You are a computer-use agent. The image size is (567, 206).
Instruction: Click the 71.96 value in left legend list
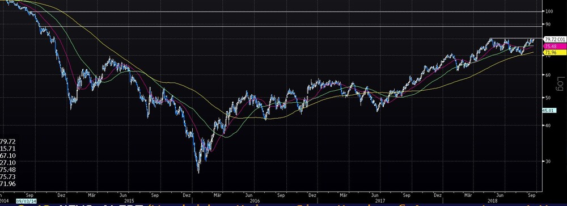click(x=7, y=183)
